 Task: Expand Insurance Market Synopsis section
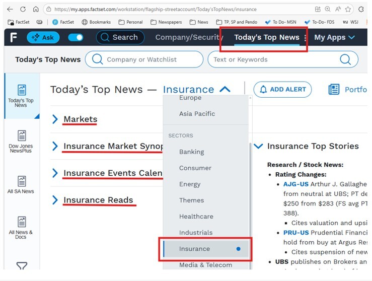[x=55, y=146]
